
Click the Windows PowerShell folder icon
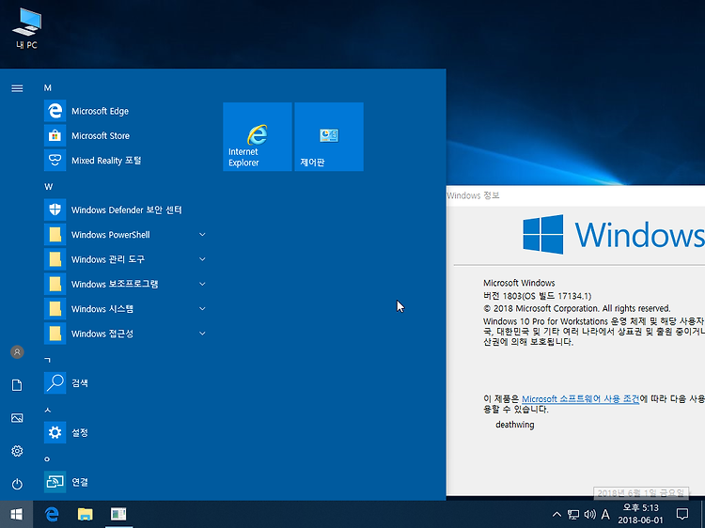(55, 235)
